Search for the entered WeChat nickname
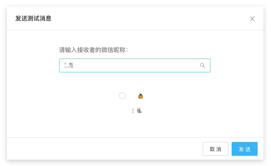 [x=203, y=65]
